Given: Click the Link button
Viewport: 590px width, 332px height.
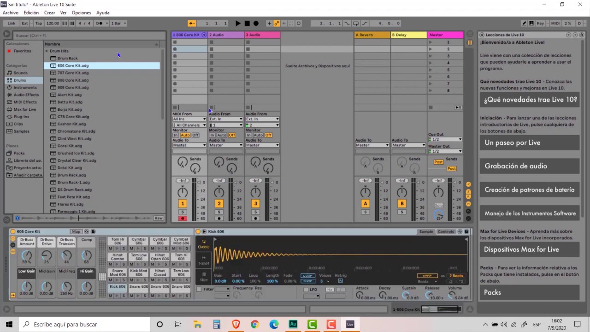Looking at the screenshot, I should [x=12, y=23].
